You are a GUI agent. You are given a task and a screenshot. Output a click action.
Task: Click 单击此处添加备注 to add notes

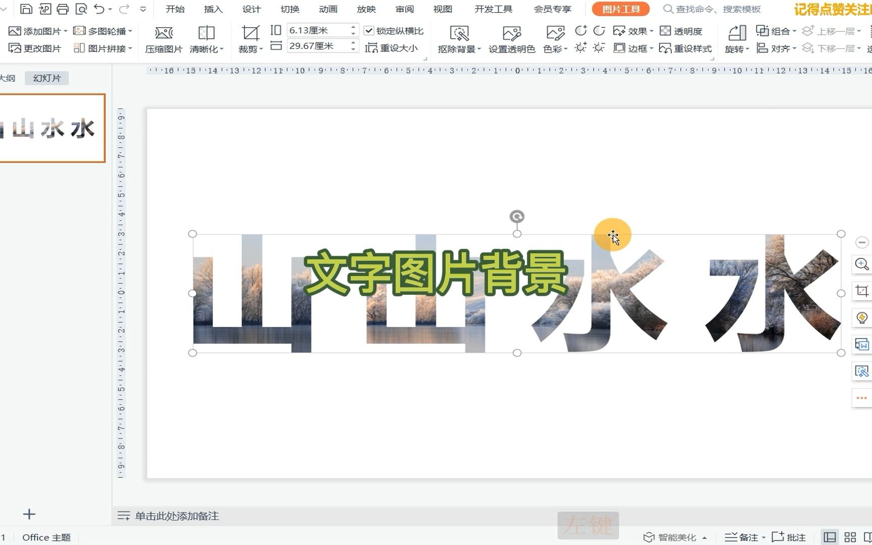[178, 516]
